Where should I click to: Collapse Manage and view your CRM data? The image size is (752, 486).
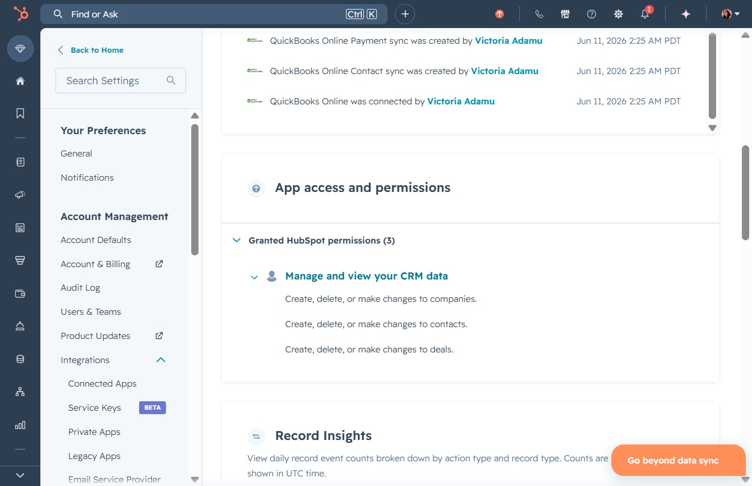click(x=254, y=277)
